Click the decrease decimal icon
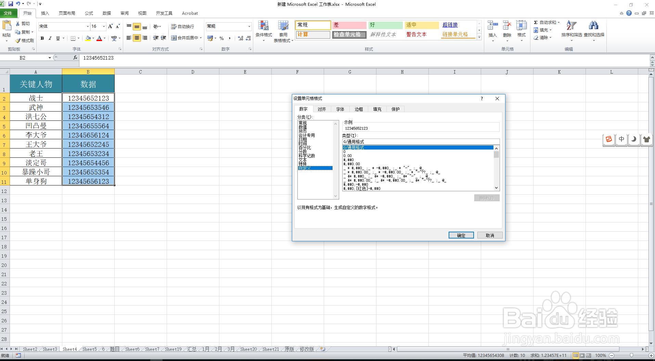This screenshot has width=655, height=361. (248, 38)
